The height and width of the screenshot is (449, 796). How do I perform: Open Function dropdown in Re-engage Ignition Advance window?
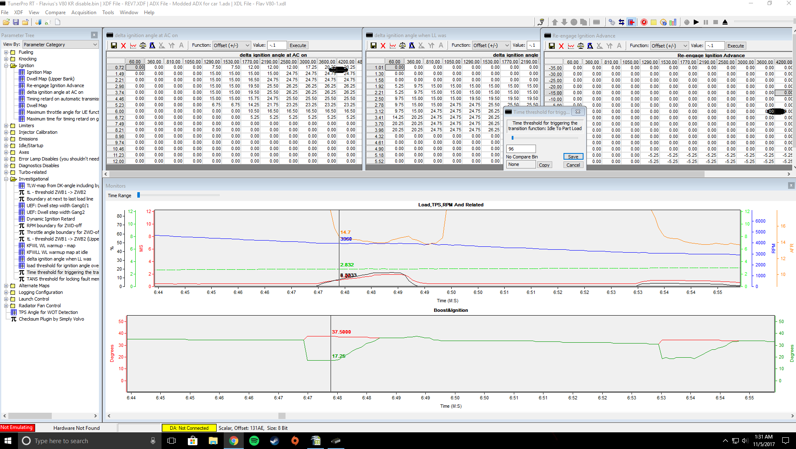click(670, 46)
